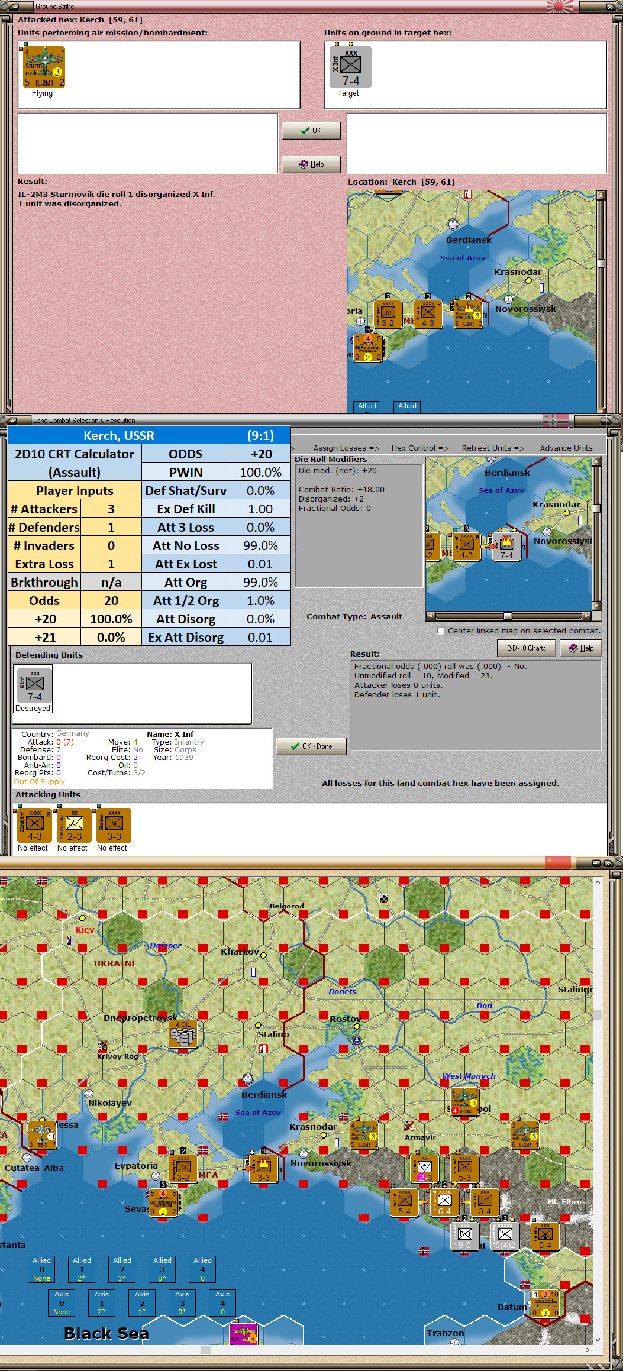Open the 2-D-10 Charts
The image size is (623, 1371).
click(527, 648)
